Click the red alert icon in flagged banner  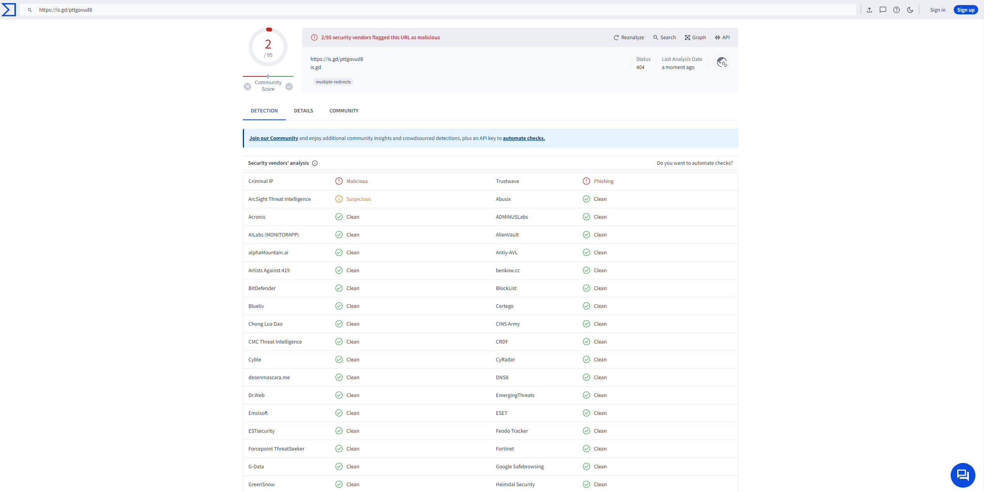point(314,38)
